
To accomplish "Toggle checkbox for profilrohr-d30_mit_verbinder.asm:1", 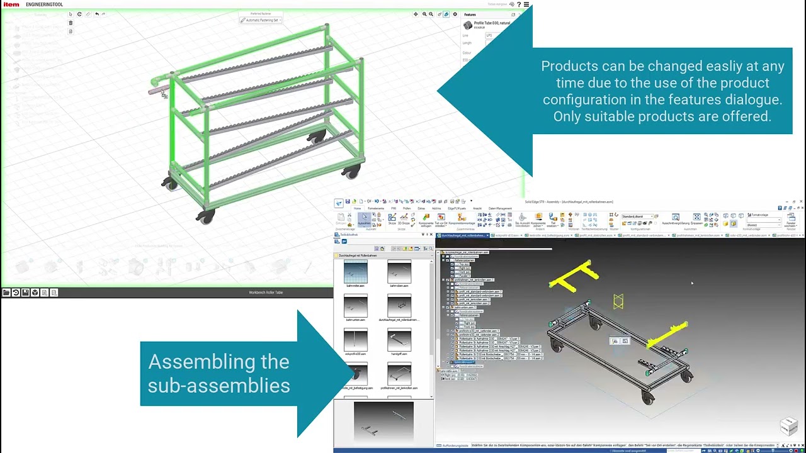I will (x=453, y=331).
